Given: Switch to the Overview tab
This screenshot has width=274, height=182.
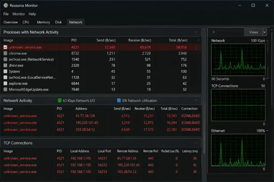Looking at the screenshot, I should tap(10, 22).
